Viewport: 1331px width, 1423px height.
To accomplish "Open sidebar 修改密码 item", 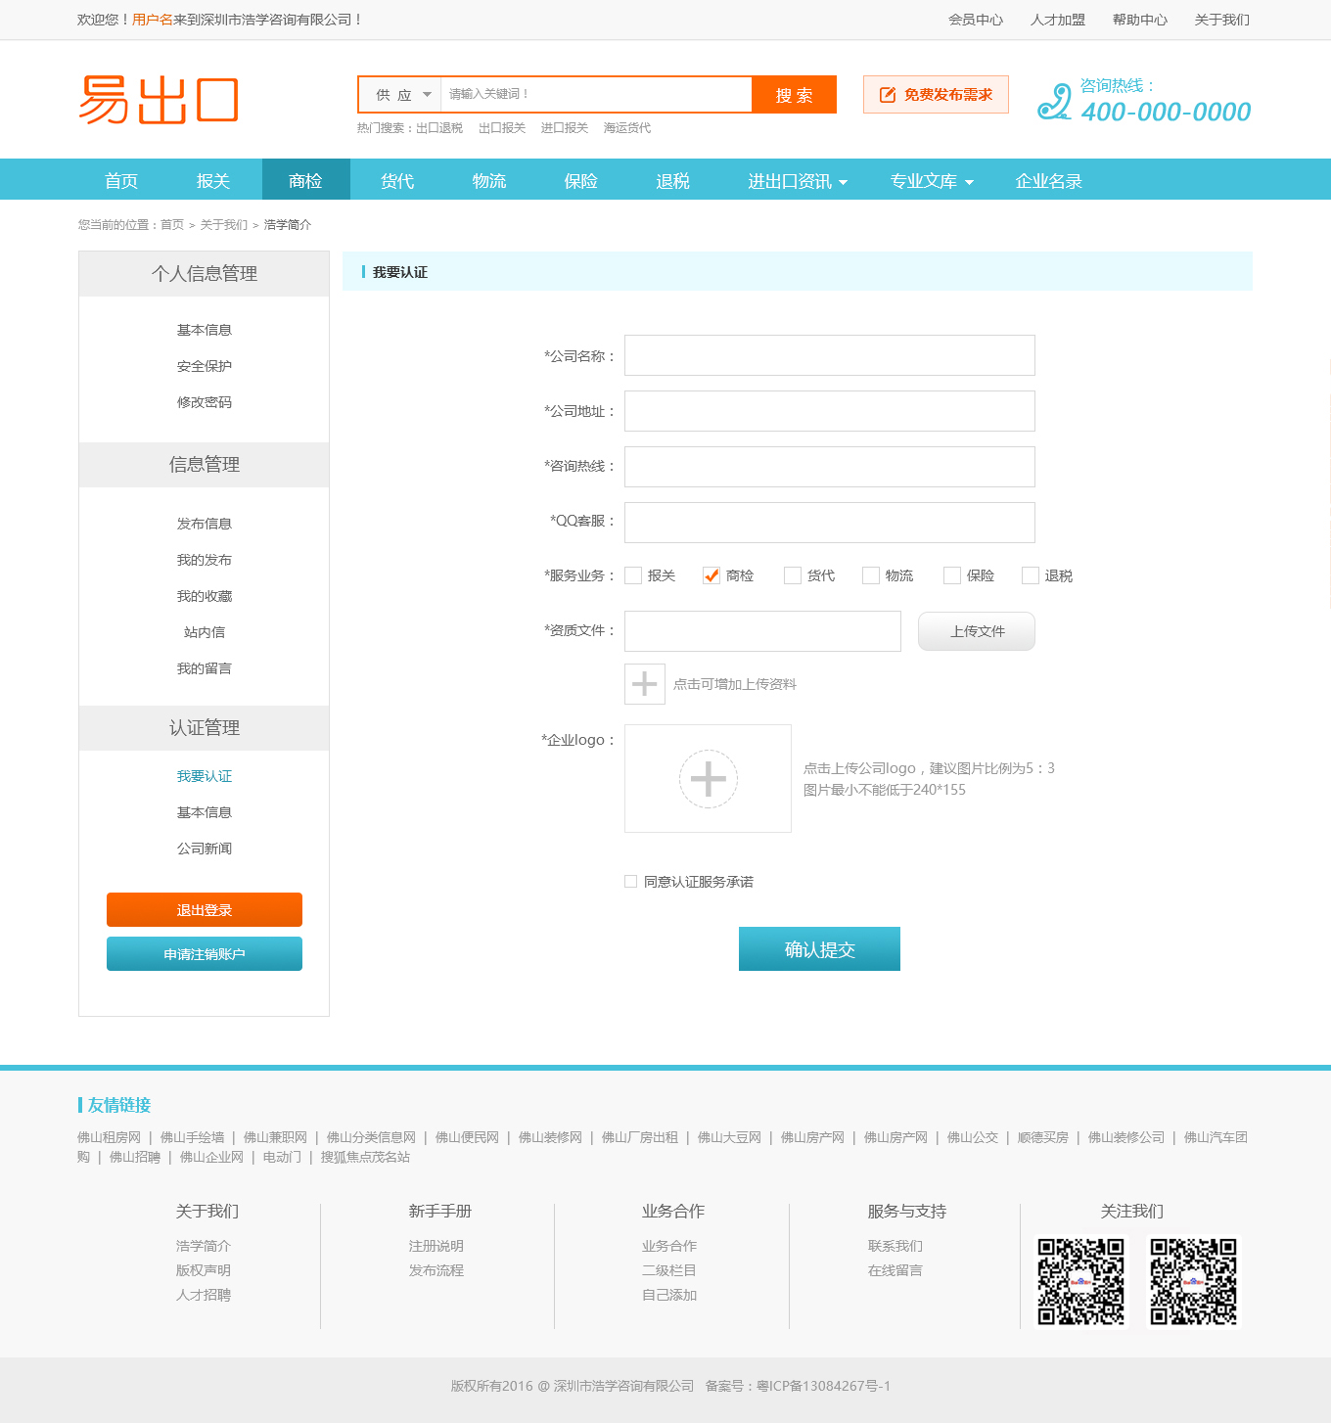I will [205, 402].
